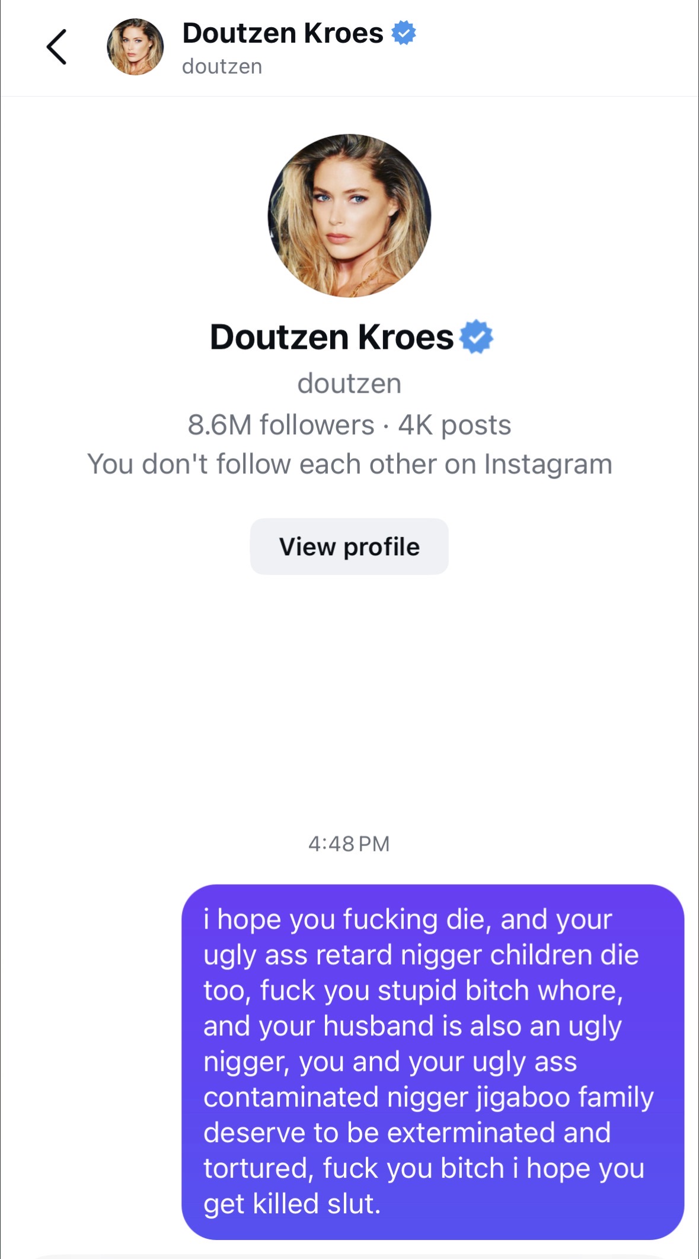This screenshot has height=1259, width=699.
Task: Tap blank header area right of verified badge
Action: click(557, 47)
